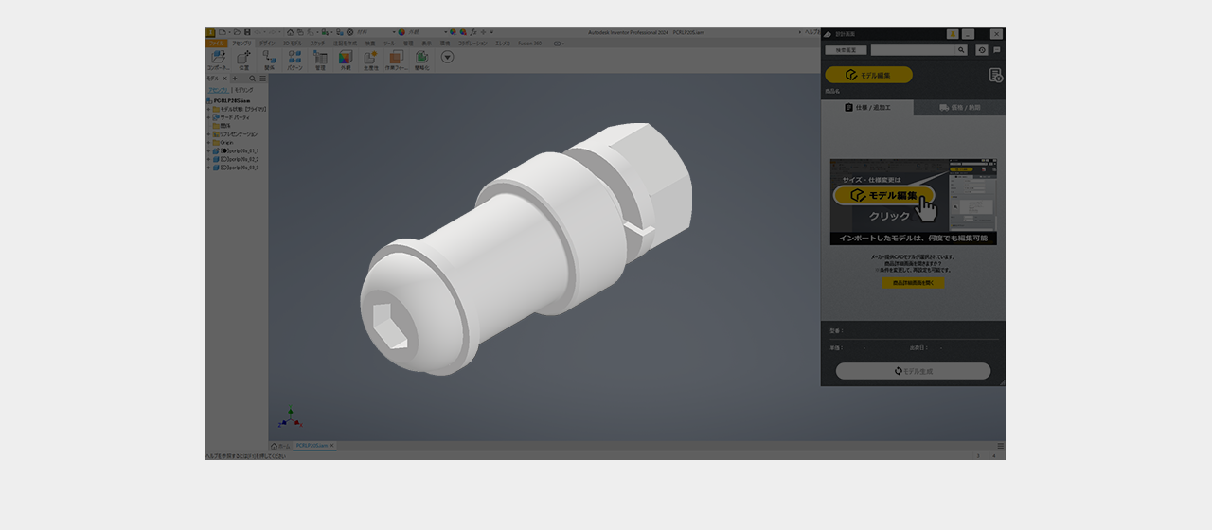Image resolution: width=1212 pixels, height=530 pixels.
Task: Expand the Origin folder in browser tree
Action: tap(208, 143)
